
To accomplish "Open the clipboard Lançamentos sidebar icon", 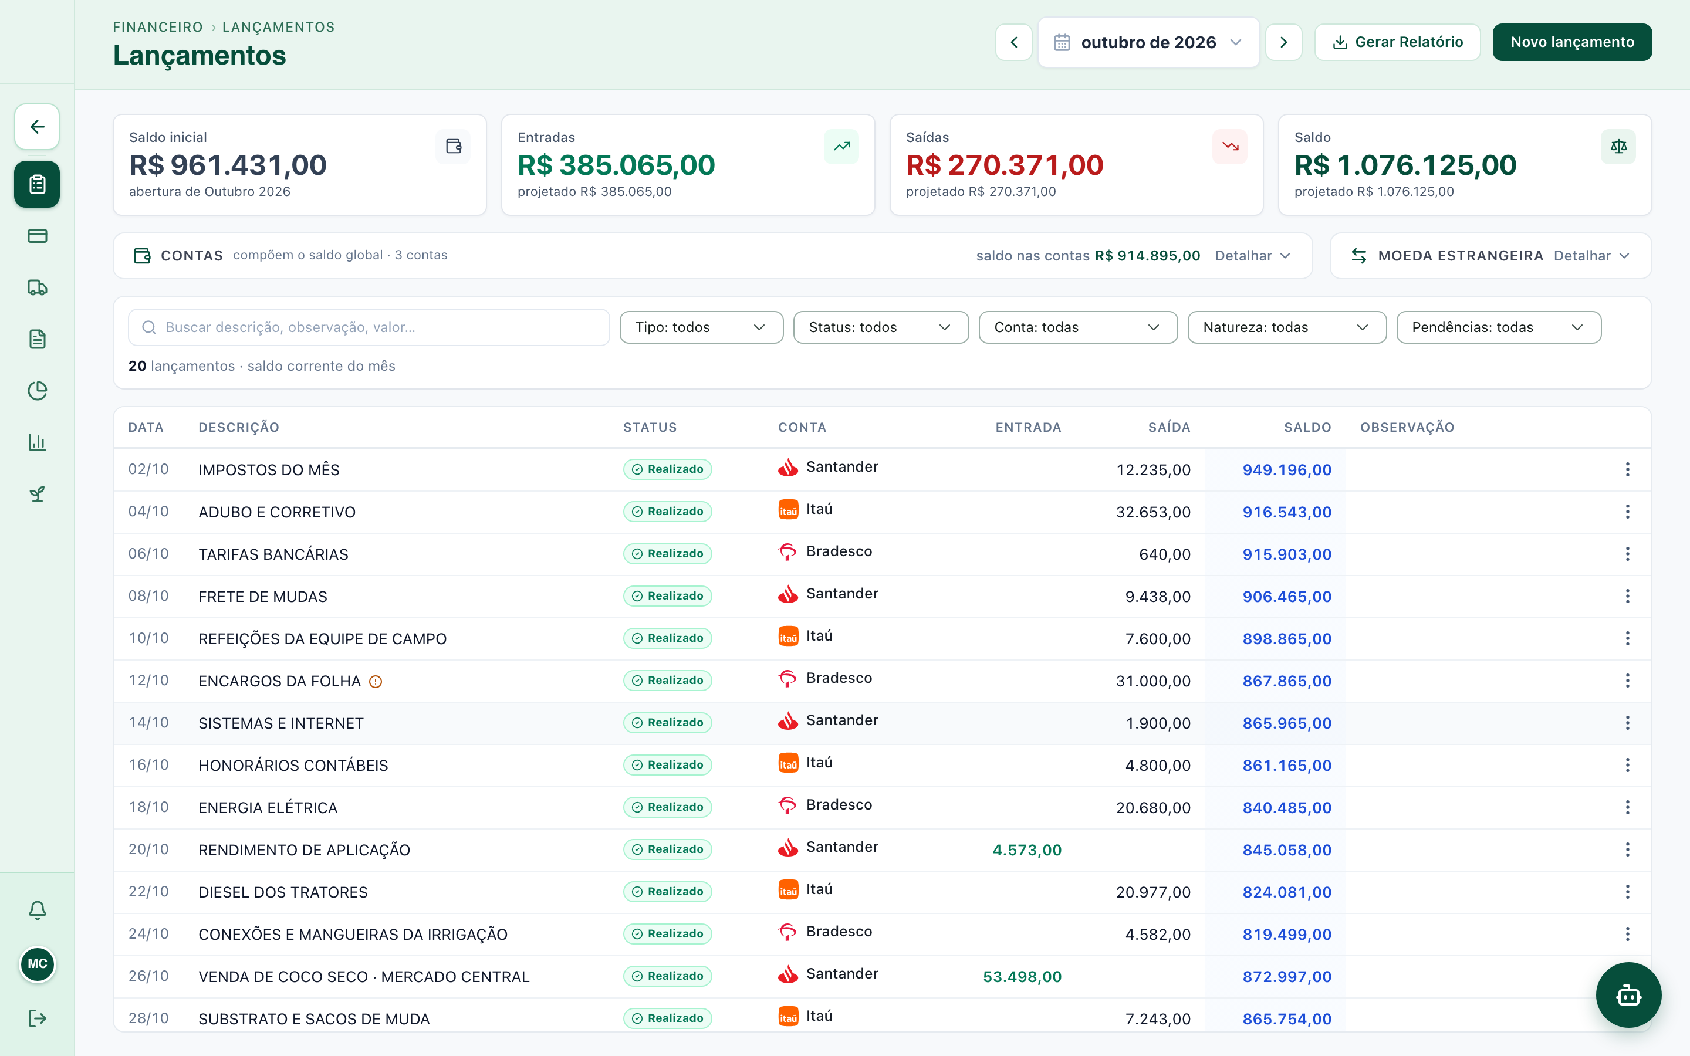I will [x=37, y=184].
